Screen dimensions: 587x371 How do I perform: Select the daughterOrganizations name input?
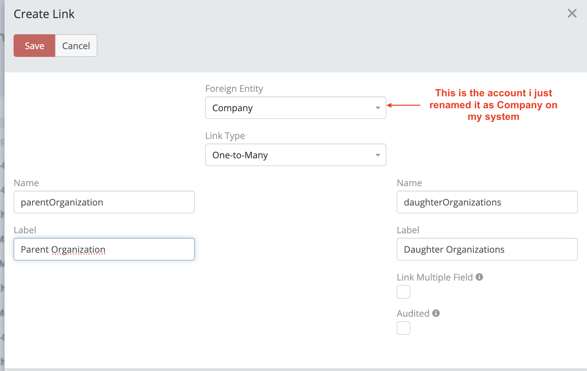click(x=487, y=202)
